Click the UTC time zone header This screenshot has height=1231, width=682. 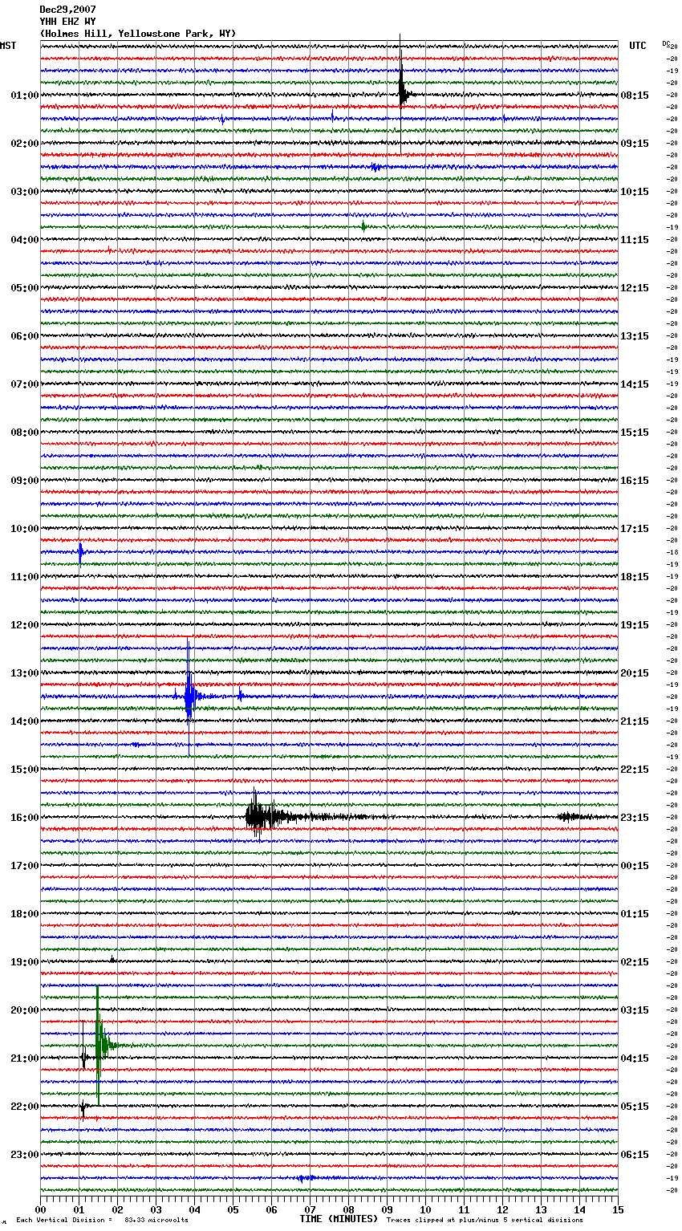(x=638, y=46)
